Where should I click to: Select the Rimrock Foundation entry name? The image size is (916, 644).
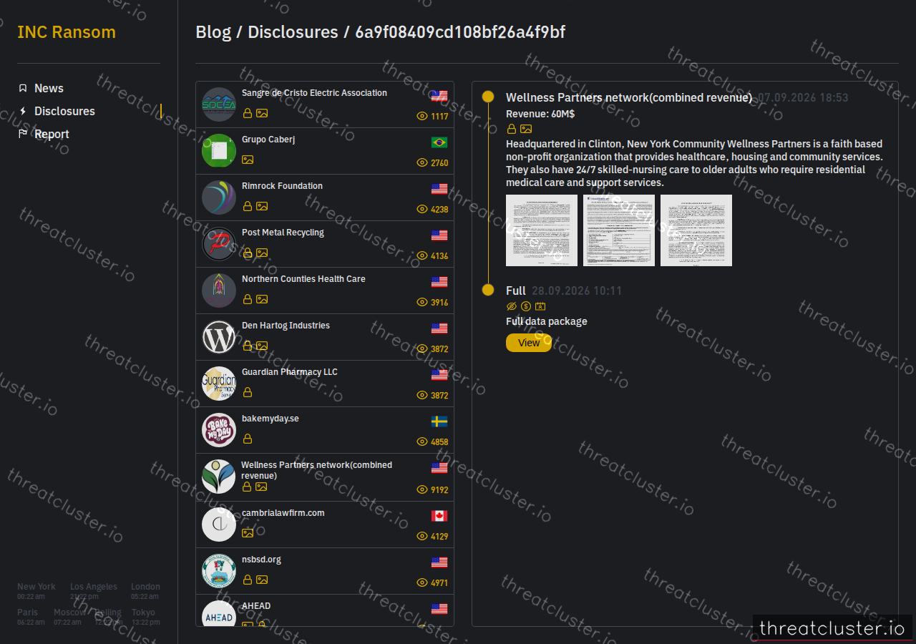click(282, 186)
